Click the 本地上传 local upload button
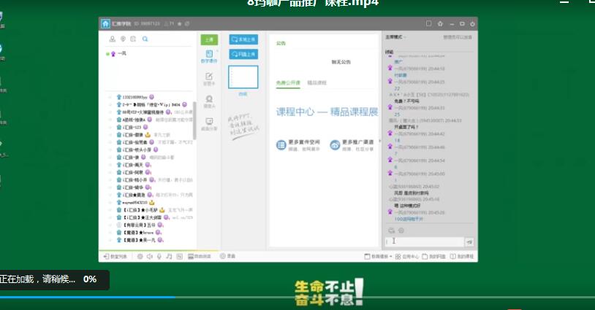The image size is (595, 310). [243, 39]
